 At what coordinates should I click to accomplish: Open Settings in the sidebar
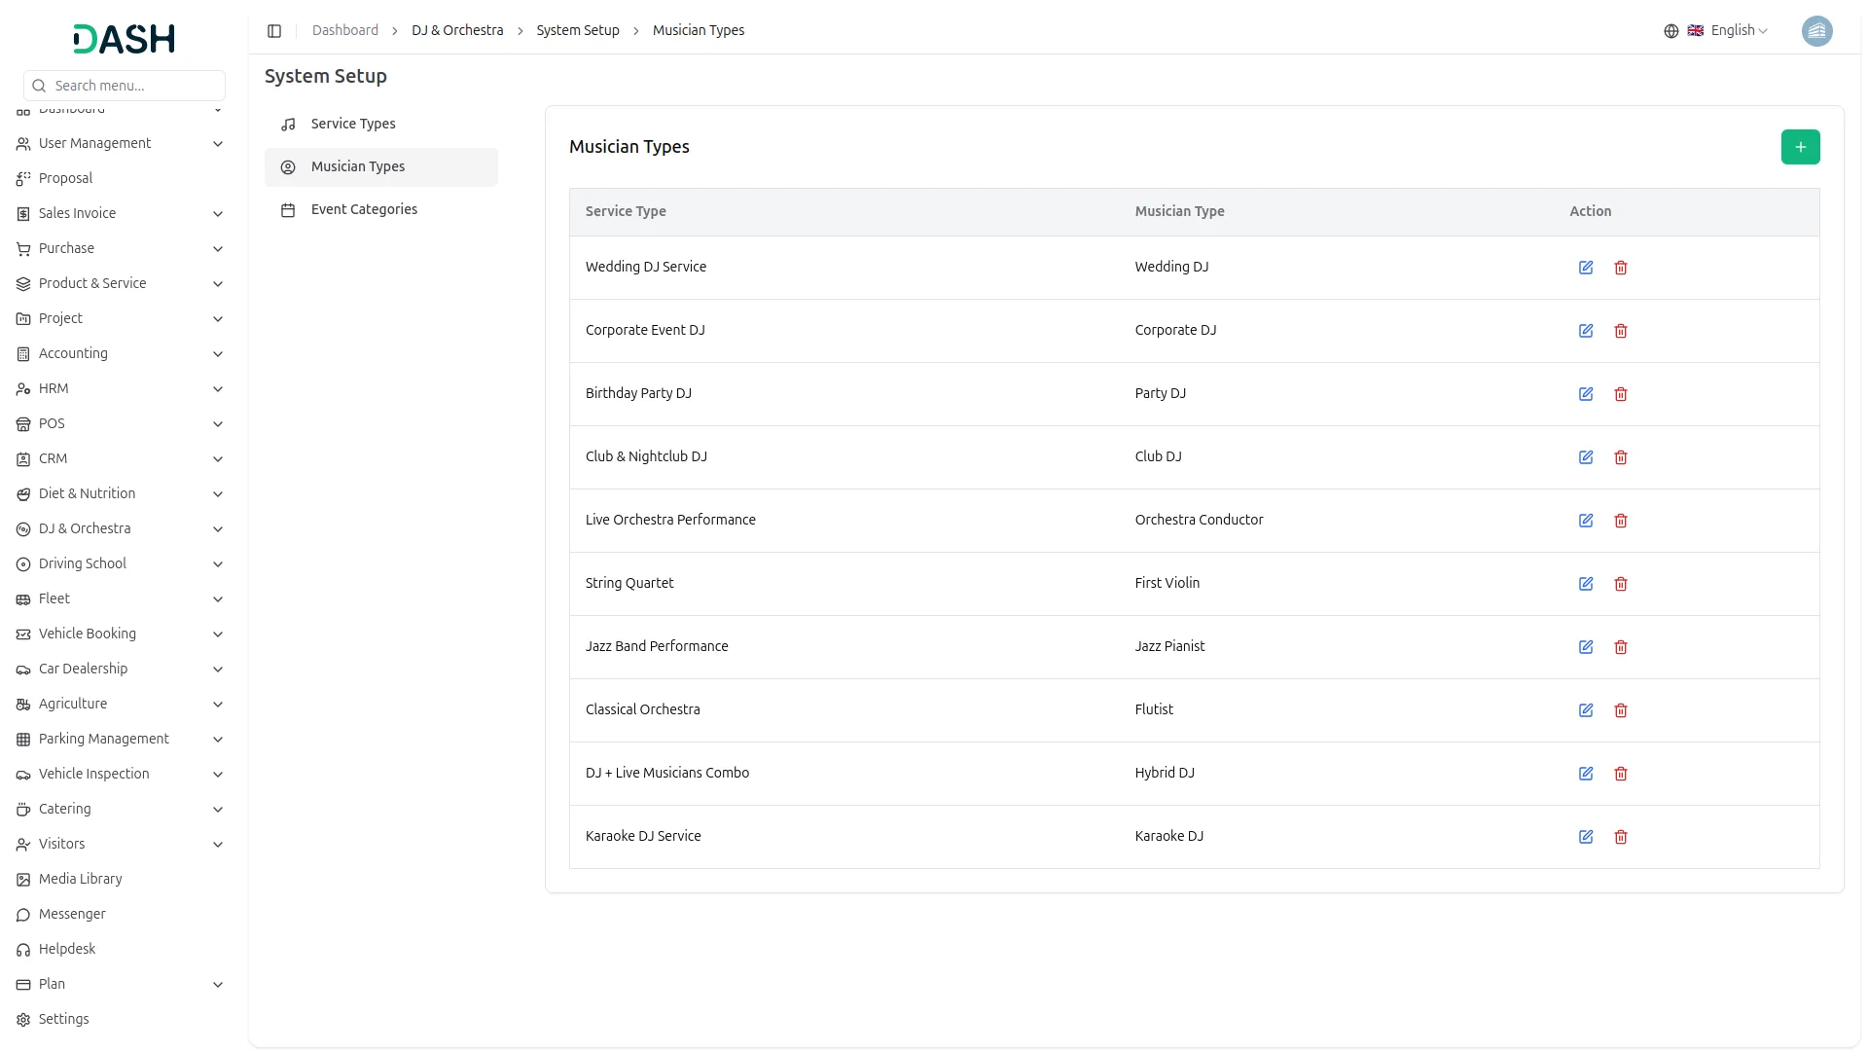(64, 1019)
